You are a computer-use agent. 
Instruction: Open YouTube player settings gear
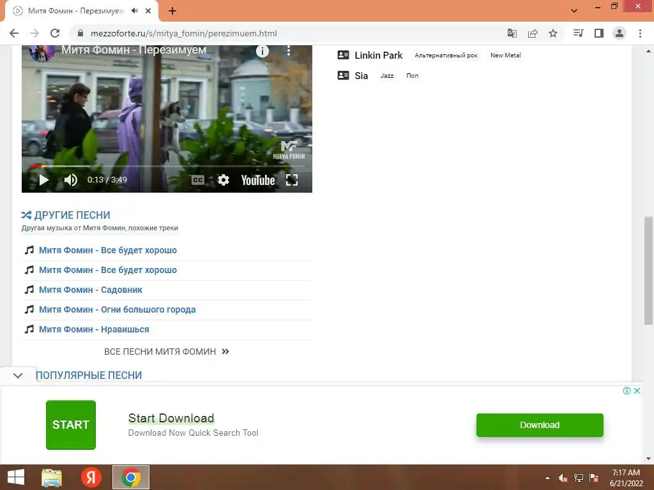pos(224,180)
